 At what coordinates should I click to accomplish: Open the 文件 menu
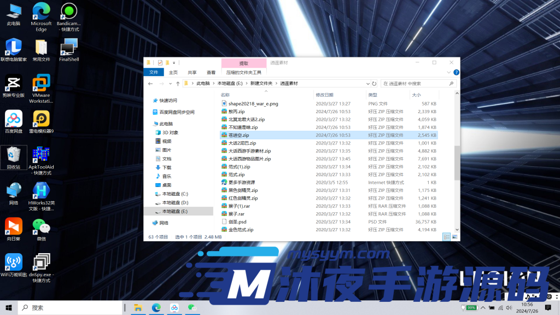[x=154, y=72]
